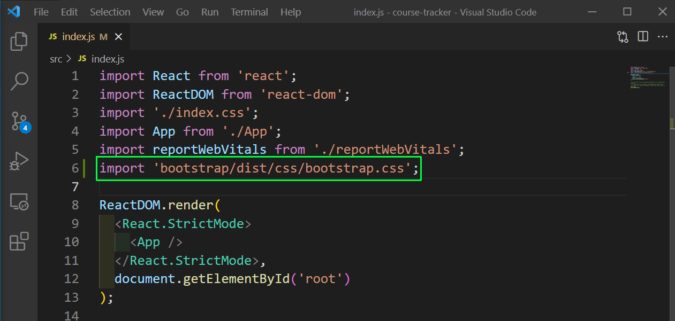Open the Search view in activity bar
The image size is (675, 321).
pyautogui.click(x=19, y=81)
